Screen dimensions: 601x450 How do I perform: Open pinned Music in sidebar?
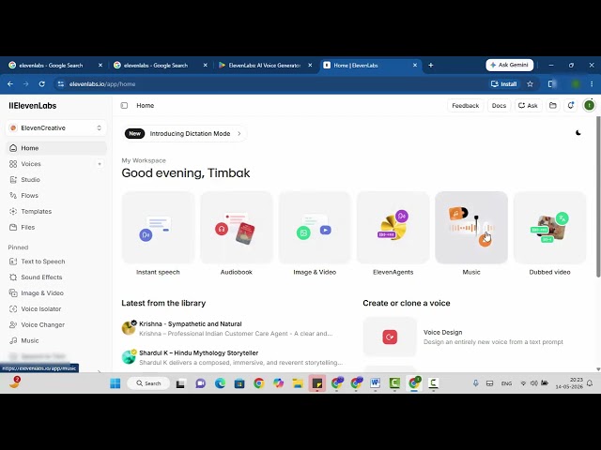[56, 340]
